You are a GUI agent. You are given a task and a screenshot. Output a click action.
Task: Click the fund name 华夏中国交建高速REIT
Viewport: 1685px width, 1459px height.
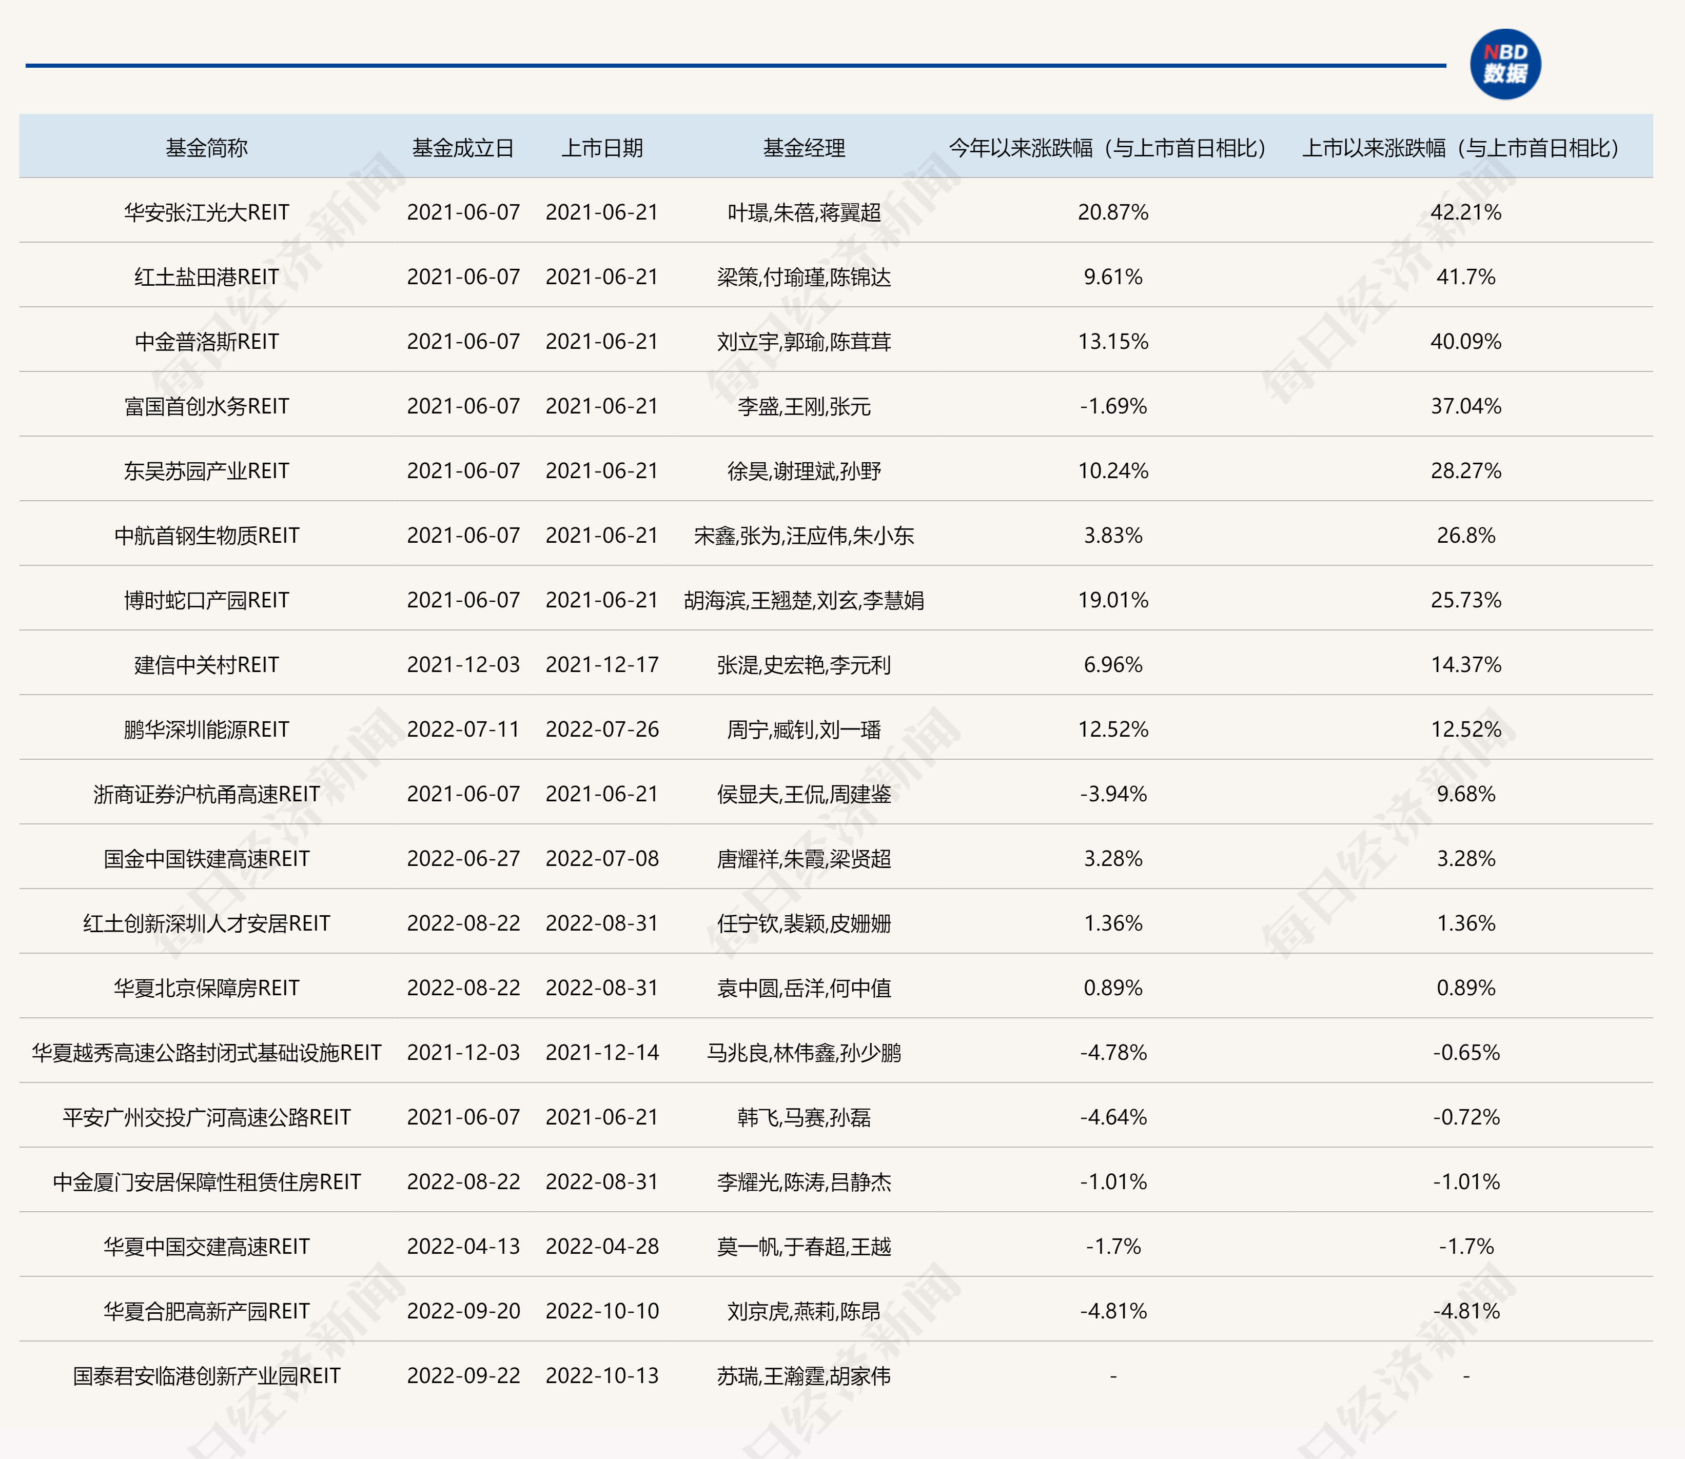pyautogui.click(x=207, y=1247)
